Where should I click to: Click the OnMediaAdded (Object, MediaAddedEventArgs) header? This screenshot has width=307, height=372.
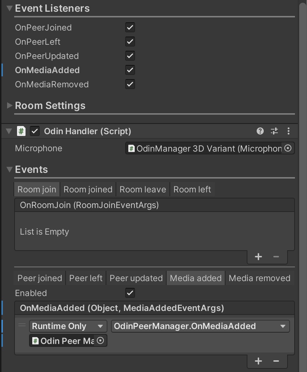coord(155,308)
